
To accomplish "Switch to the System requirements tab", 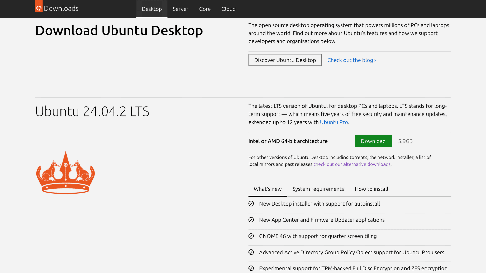I will click(318, 189).
